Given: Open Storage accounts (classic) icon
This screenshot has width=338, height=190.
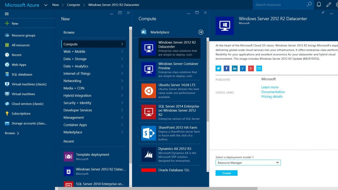Looking at the screenshot, I should point(7,123).
